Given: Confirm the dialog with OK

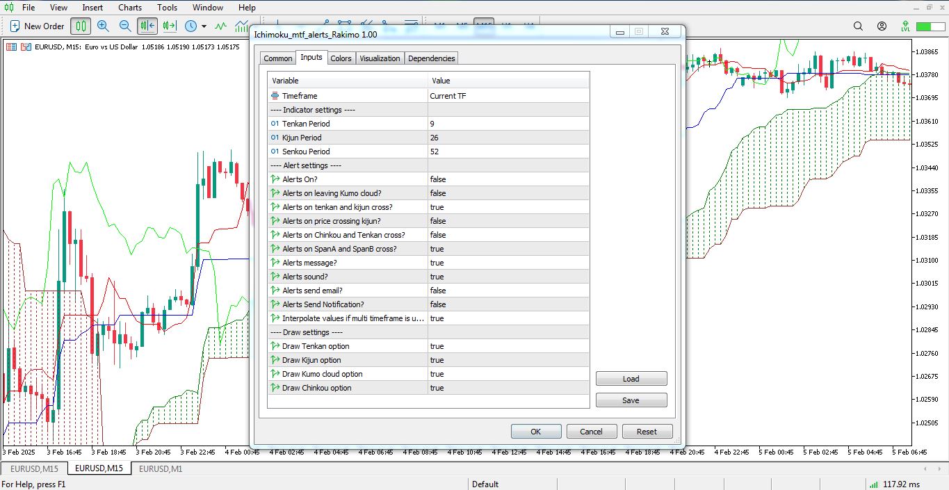Looking at the screenshot, I should tap(536, 432).
